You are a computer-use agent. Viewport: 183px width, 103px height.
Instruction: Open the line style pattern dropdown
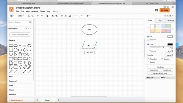click(157, 48)
